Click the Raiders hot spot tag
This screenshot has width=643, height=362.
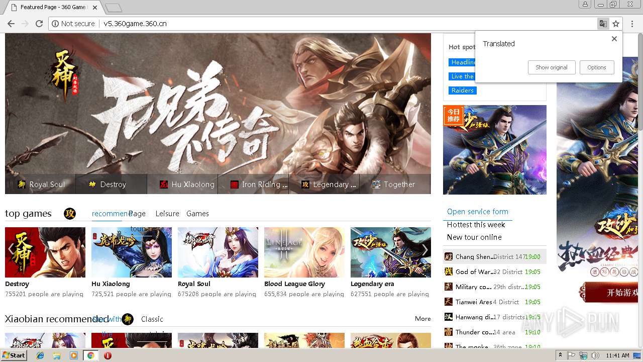462,90
